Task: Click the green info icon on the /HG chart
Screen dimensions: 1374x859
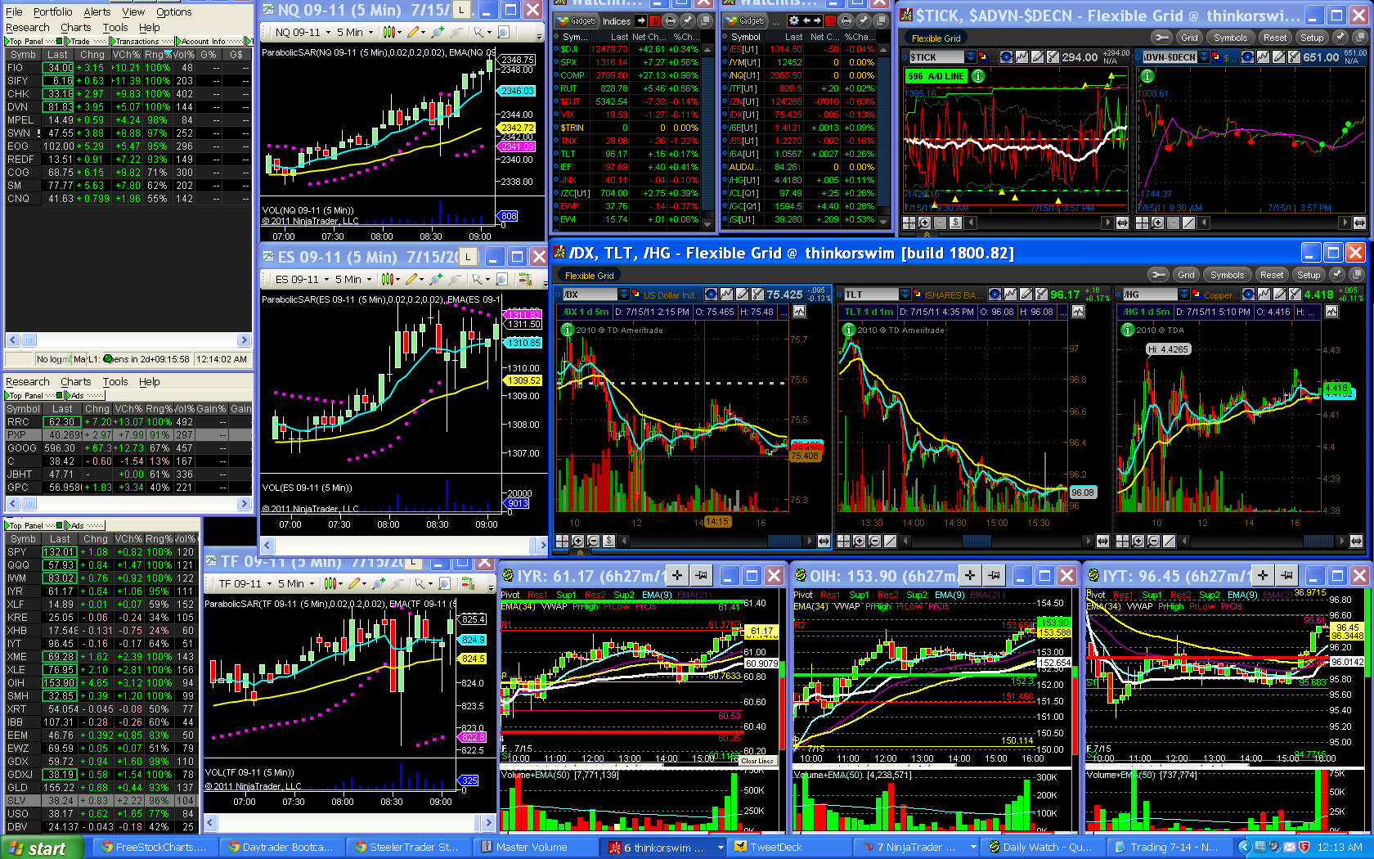Action: tap(1128, 330)
